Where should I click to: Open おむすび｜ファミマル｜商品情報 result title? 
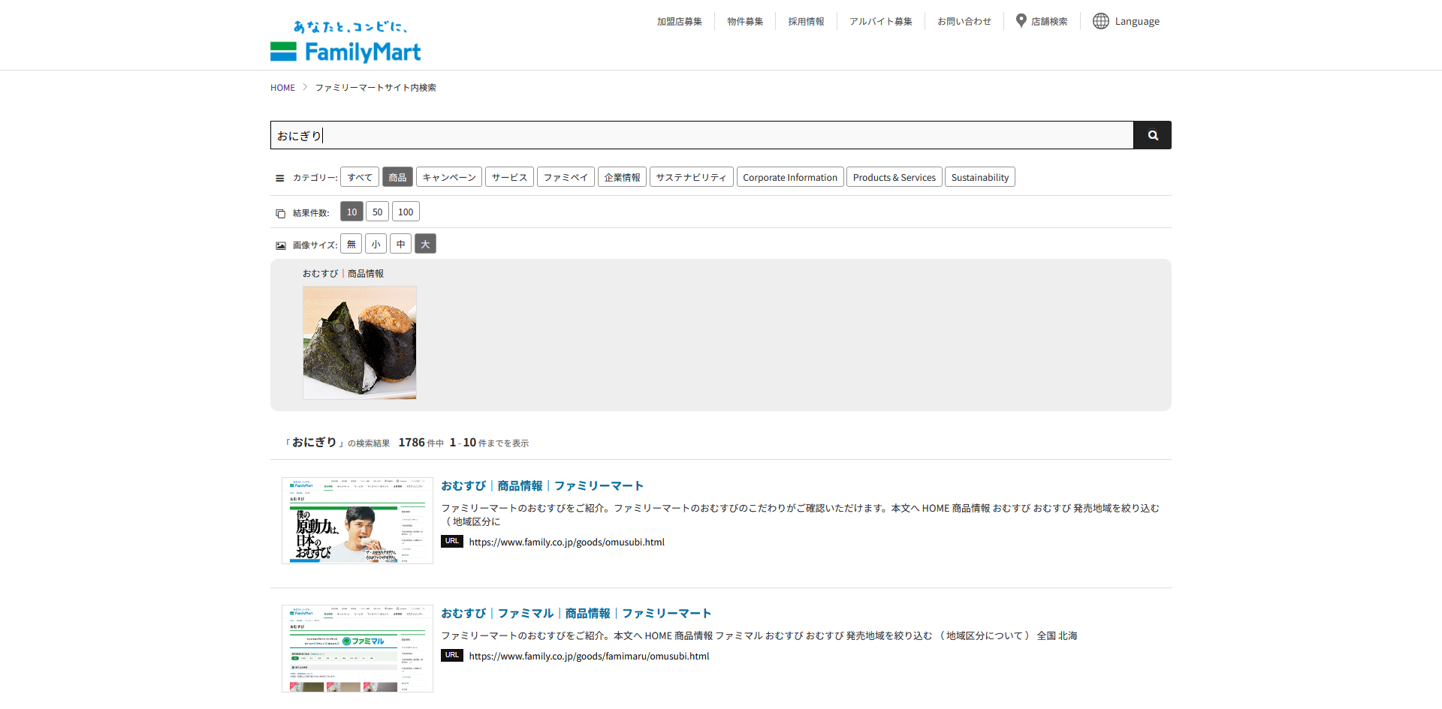pyautogui.click(x=576, y=613)
